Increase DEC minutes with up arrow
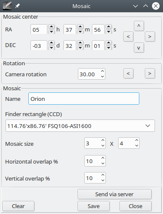The width and height of the screenshot is (163, 214). 80,43
